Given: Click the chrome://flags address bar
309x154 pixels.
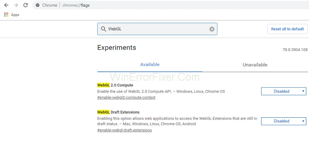Looking at the screenshot, I should click(x=170, y=5).
